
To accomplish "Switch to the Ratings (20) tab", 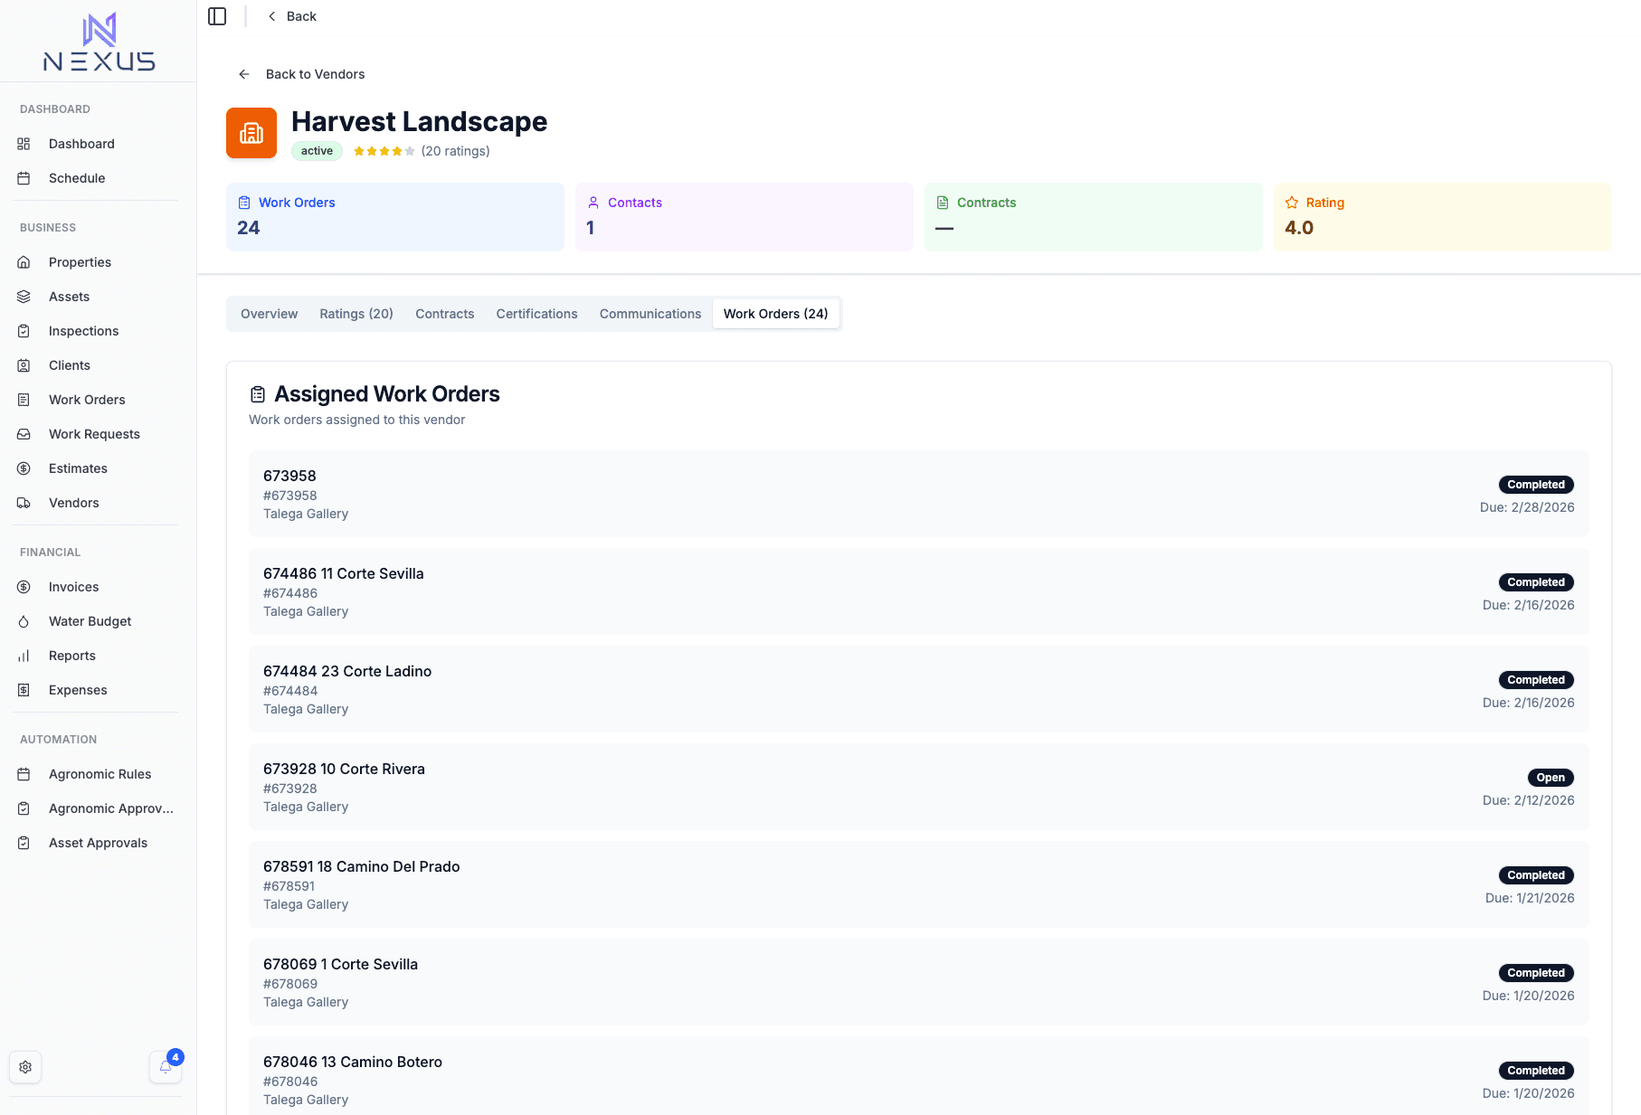I will pyautogui.click(x=356, y=314).
